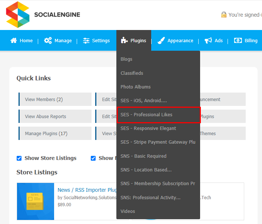Click the News RSS Importer thumbnail
The image size is (262, 224).
click(36, 201)
